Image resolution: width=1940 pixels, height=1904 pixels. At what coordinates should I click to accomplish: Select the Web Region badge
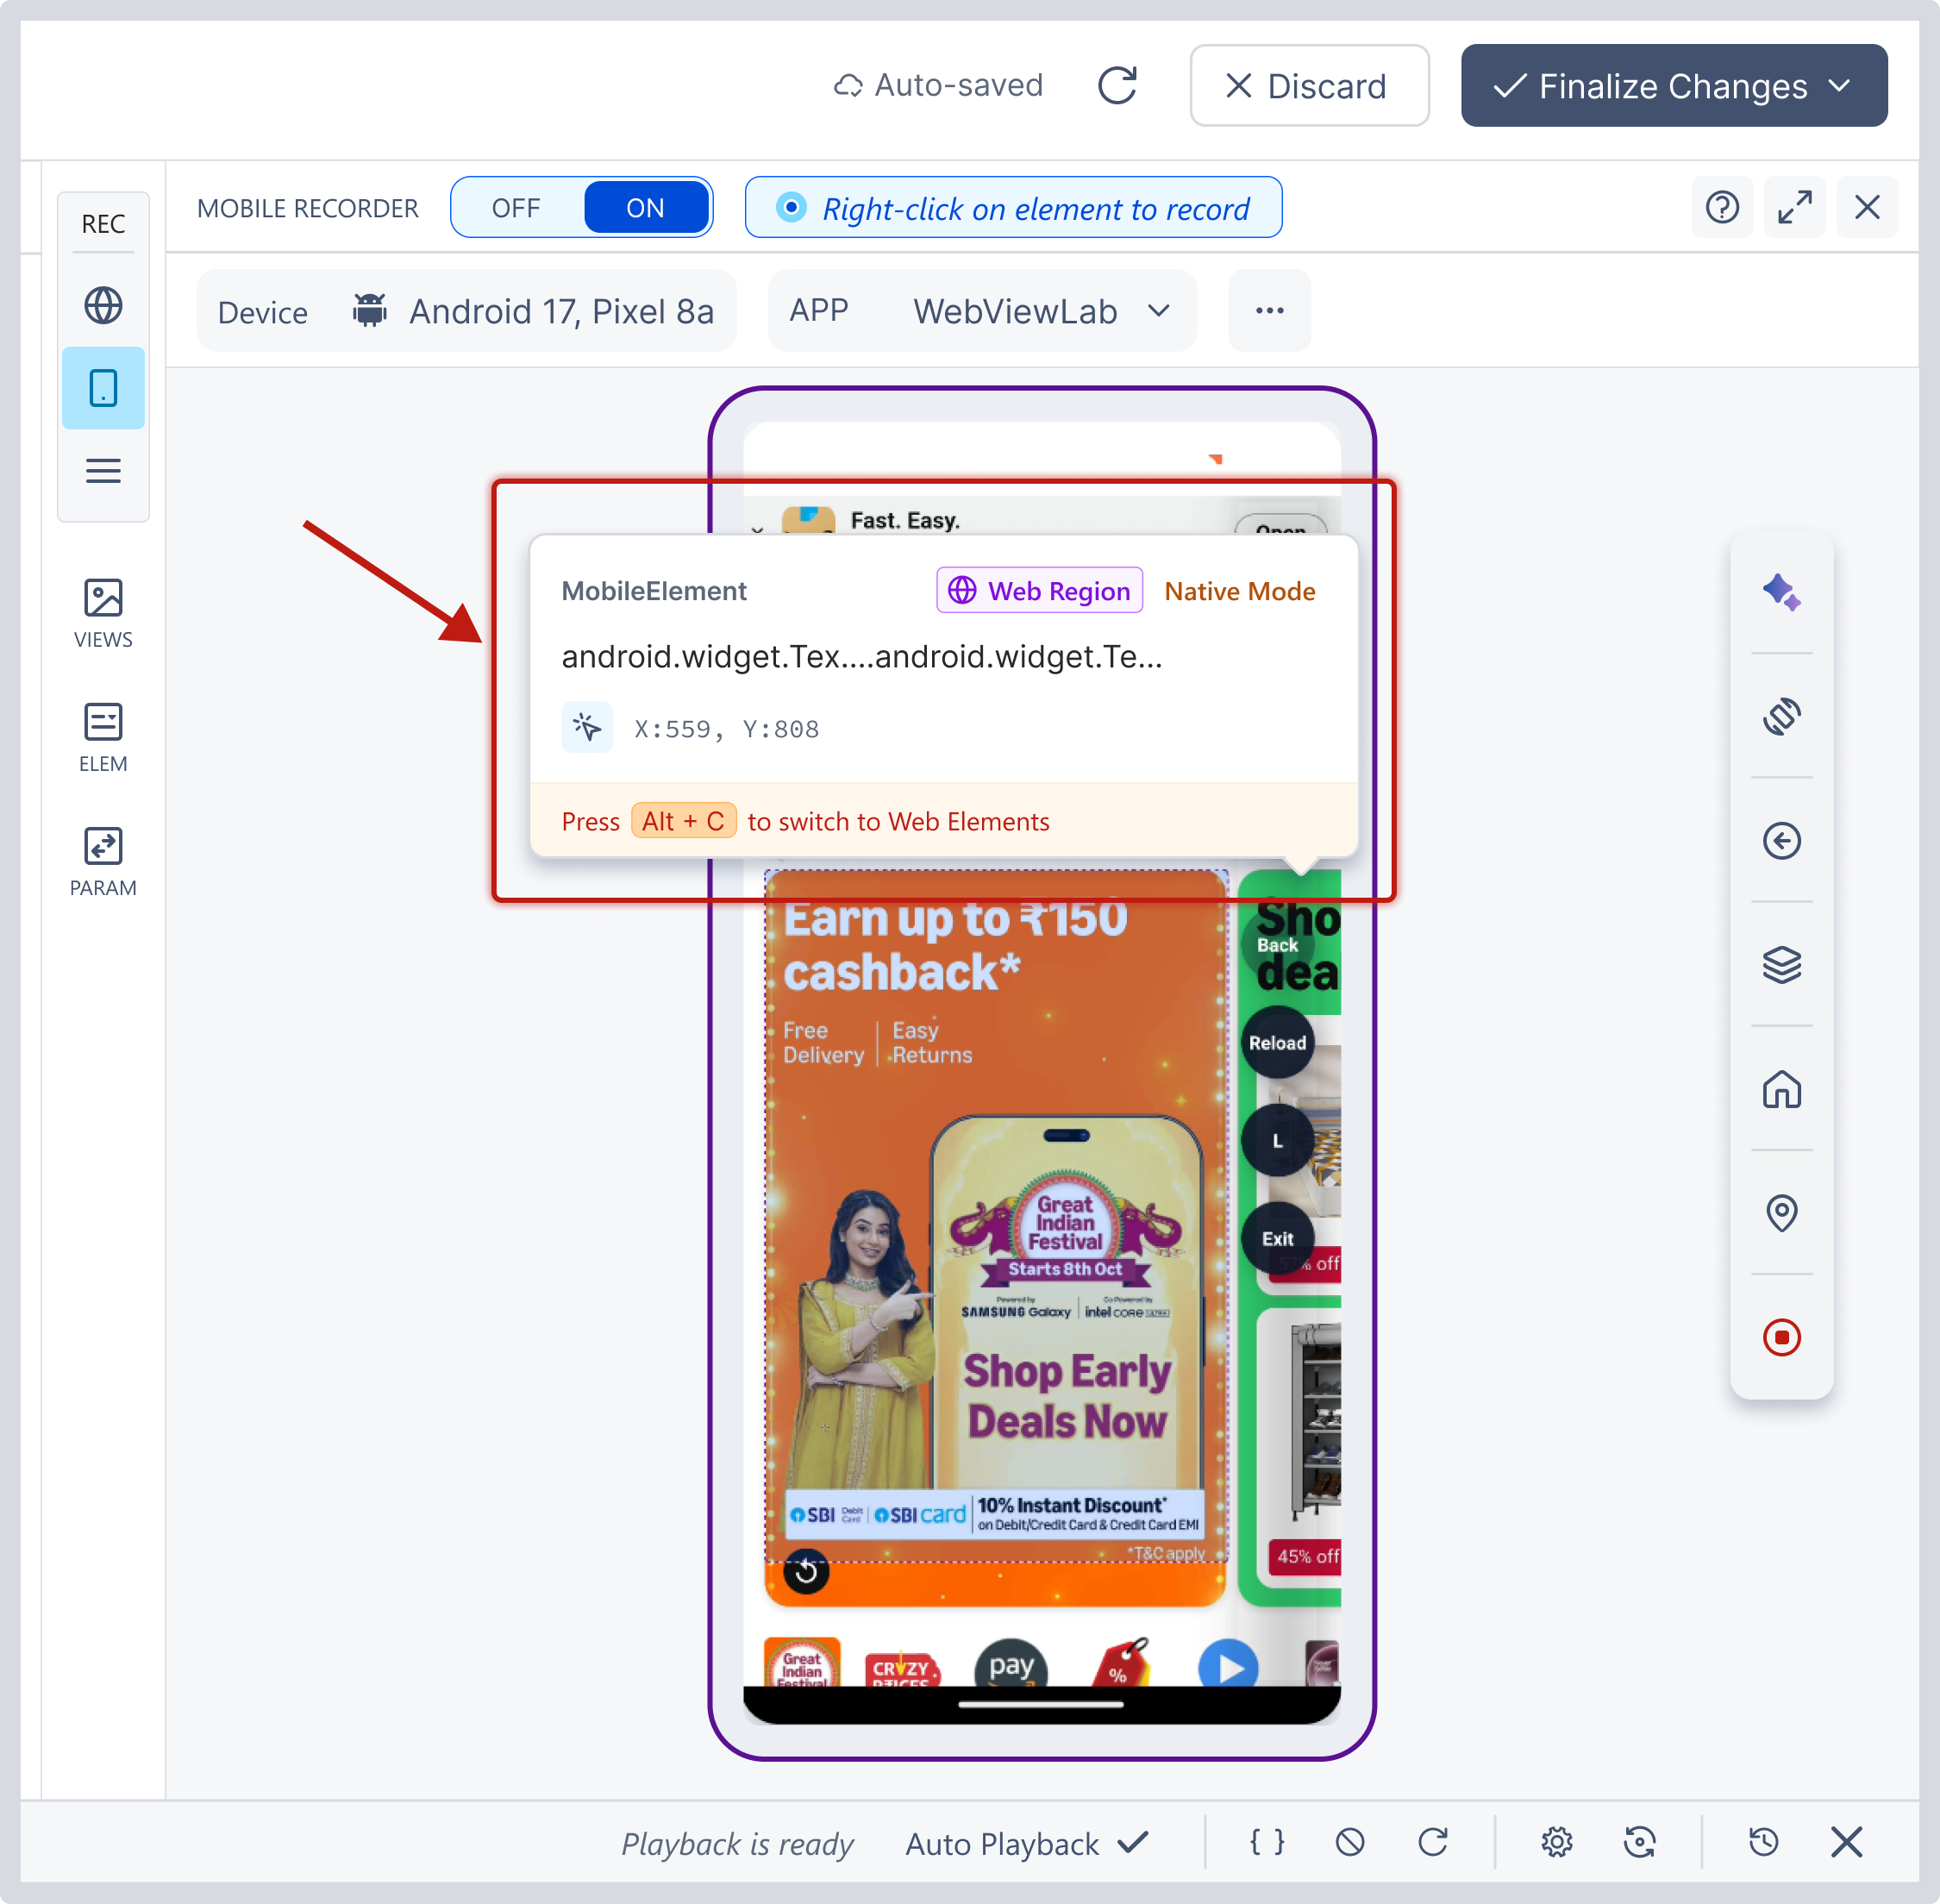(x=1039, y=591)
